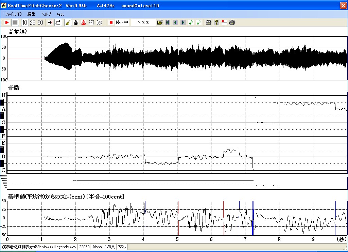Switch to FFT analysis mode
348x252 pixels.
pyautogui.click(x=91, y=22)
